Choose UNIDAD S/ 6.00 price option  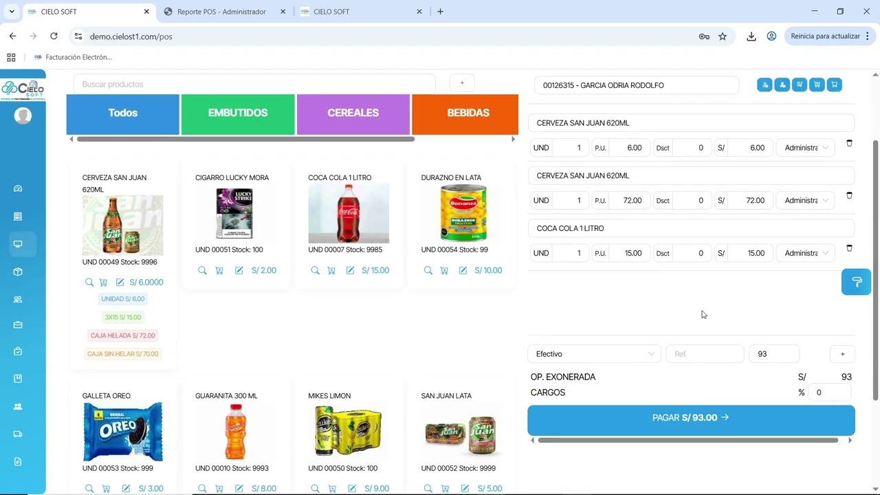click(123, 299)
